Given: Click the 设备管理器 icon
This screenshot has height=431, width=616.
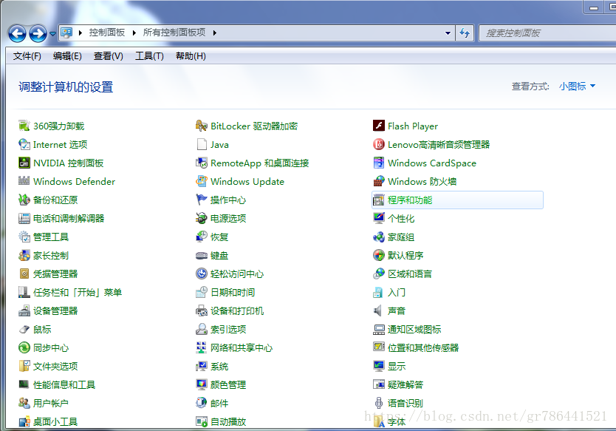Looking at the screenshot, I should [x=24, y=310].
